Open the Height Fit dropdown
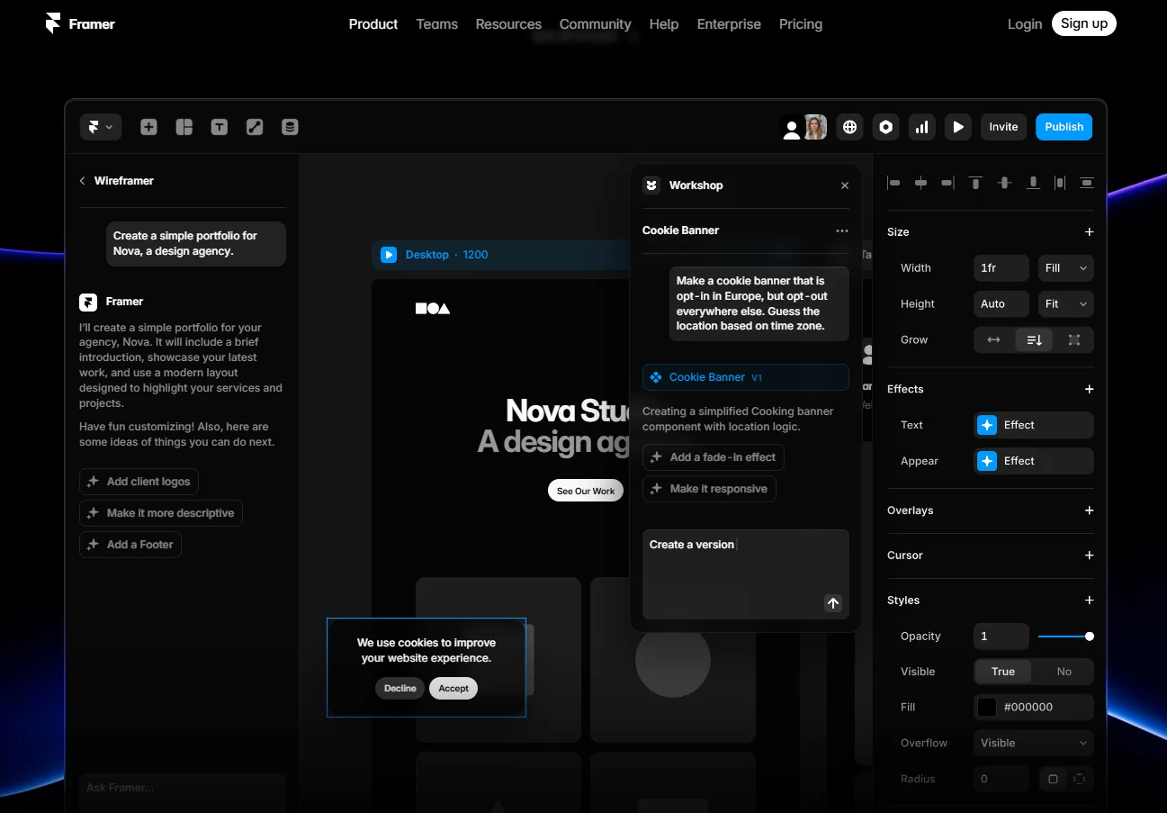The width and height of the screenshot is (1167, 813). click(1065, 304)
